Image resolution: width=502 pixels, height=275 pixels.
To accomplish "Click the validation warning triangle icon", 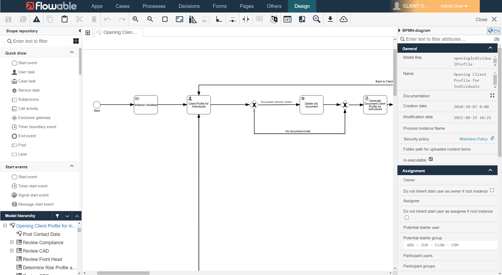I will coord(37,19).
